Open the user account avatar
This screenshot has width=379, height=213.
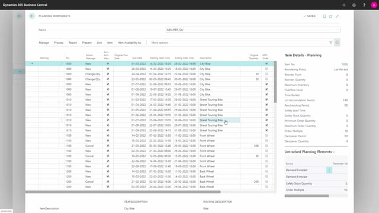click(x=374, y=5)
